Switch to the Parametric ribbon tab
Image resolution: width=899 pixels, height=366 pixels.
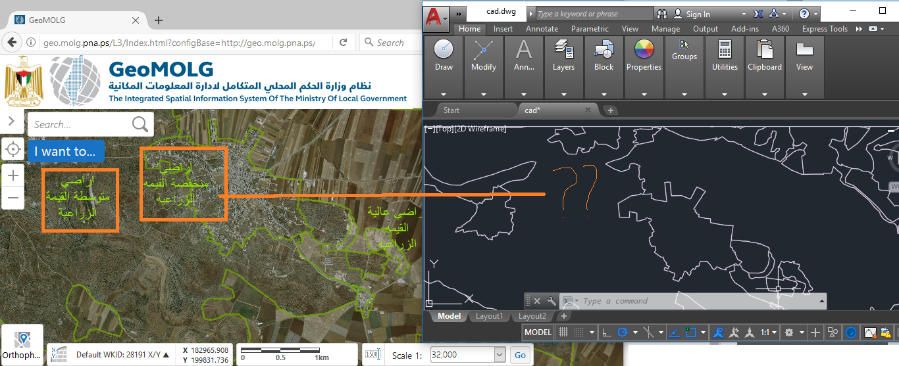590,29
